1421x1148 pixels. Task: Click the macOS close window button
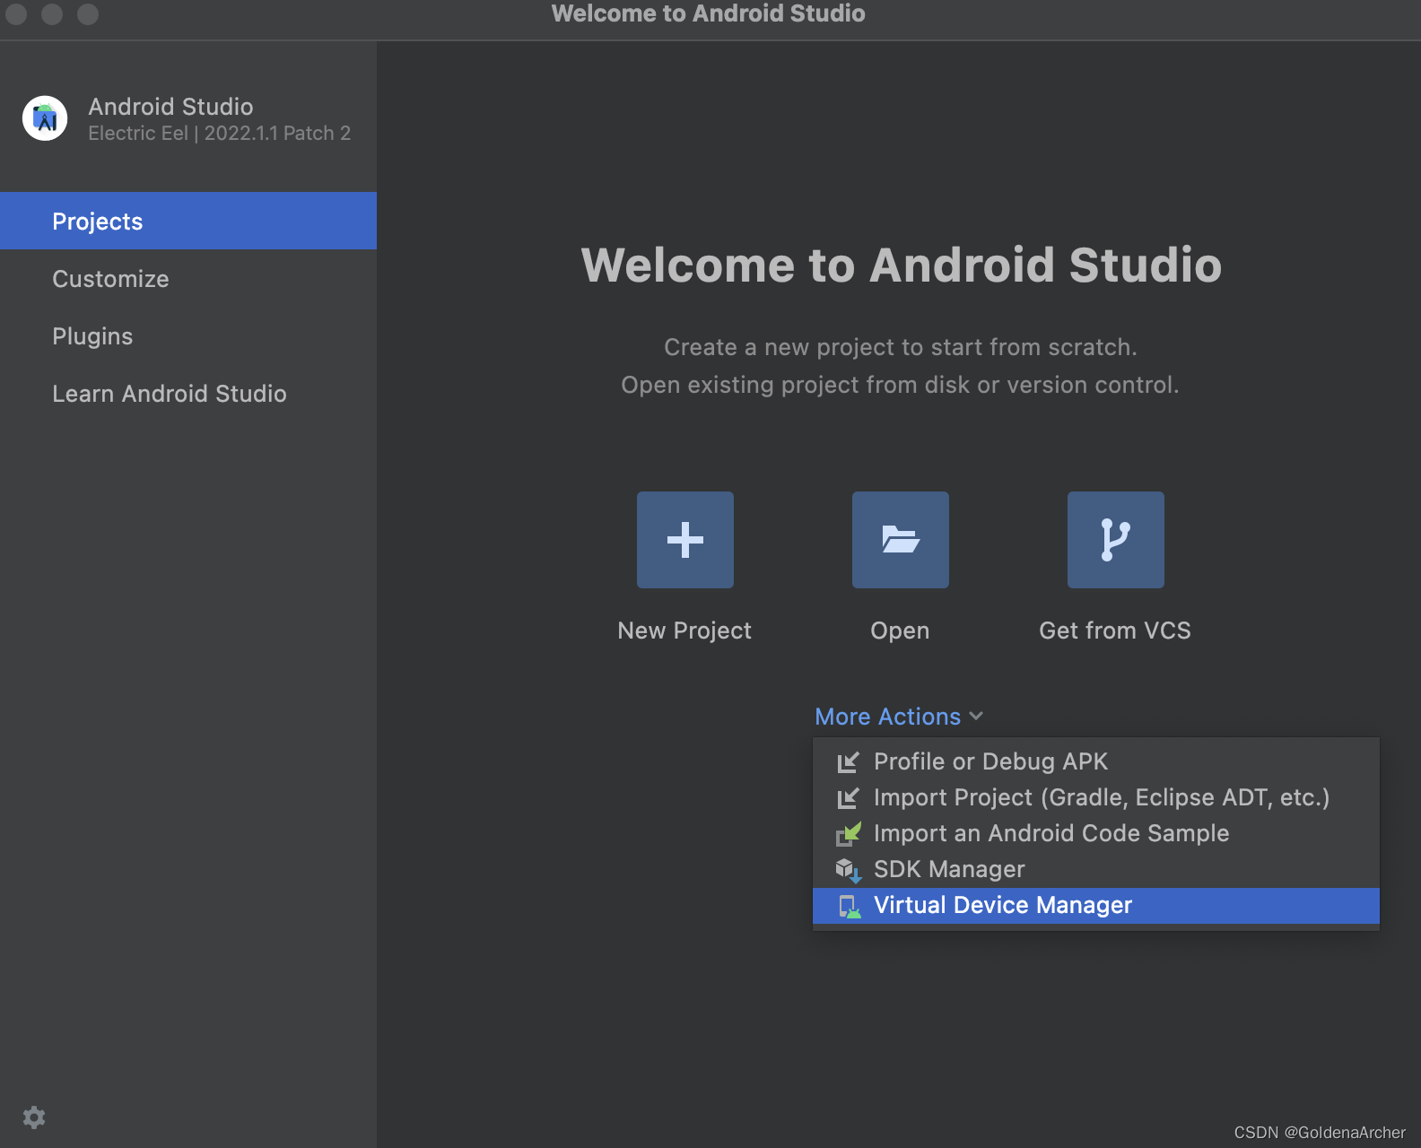tap(16, 14)
